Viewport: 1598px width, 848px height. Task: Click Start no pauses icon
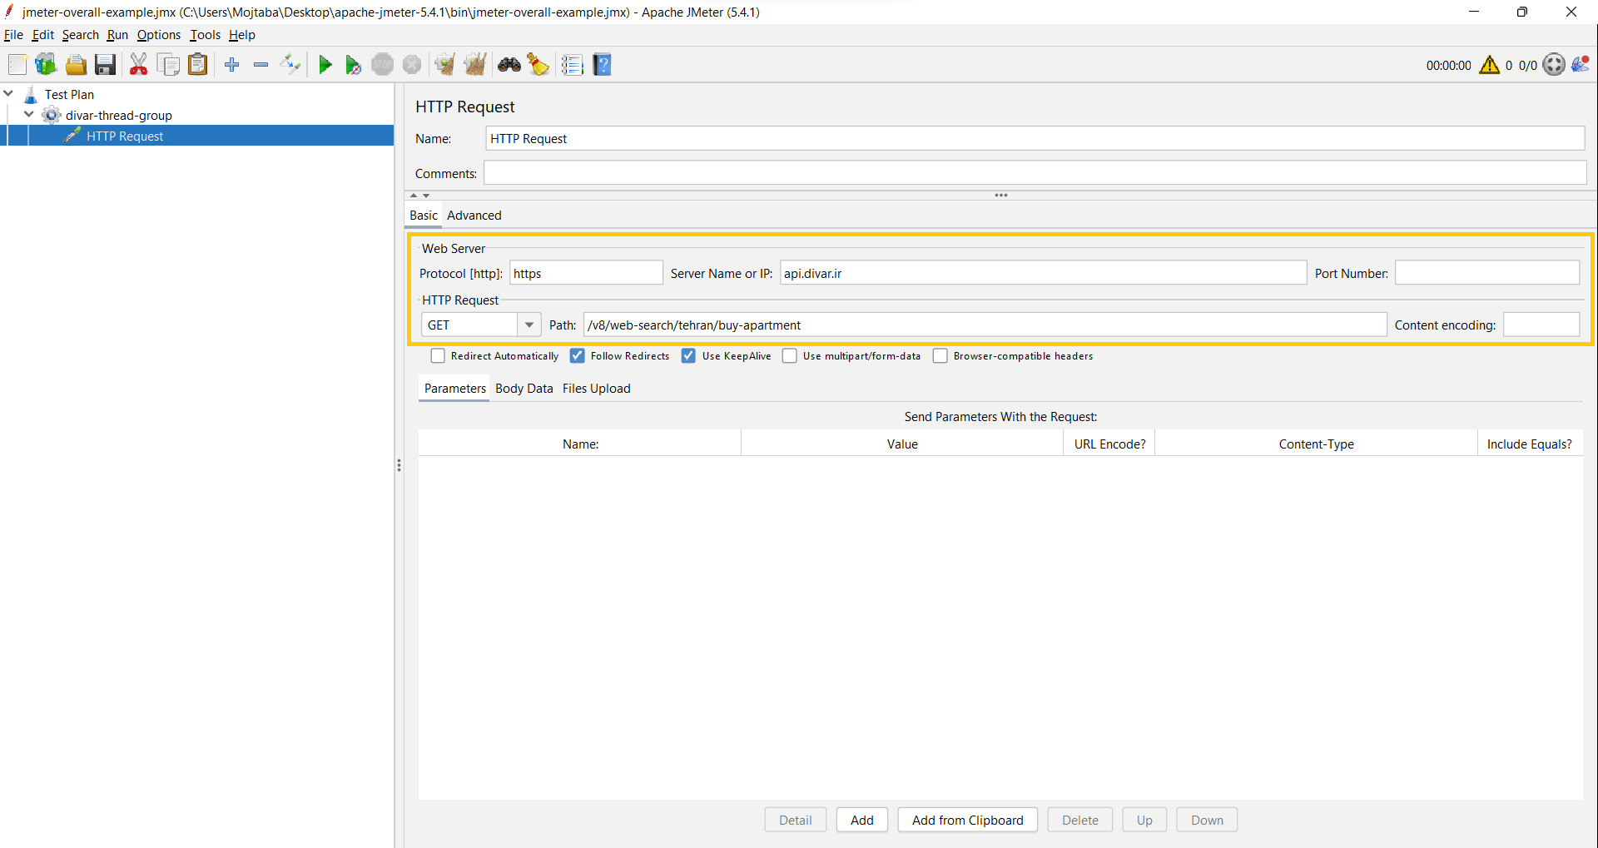[353, 65]
